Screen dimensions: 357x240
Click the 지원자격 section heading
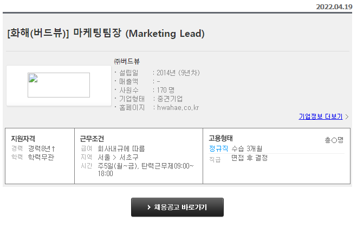click(23, 139)
